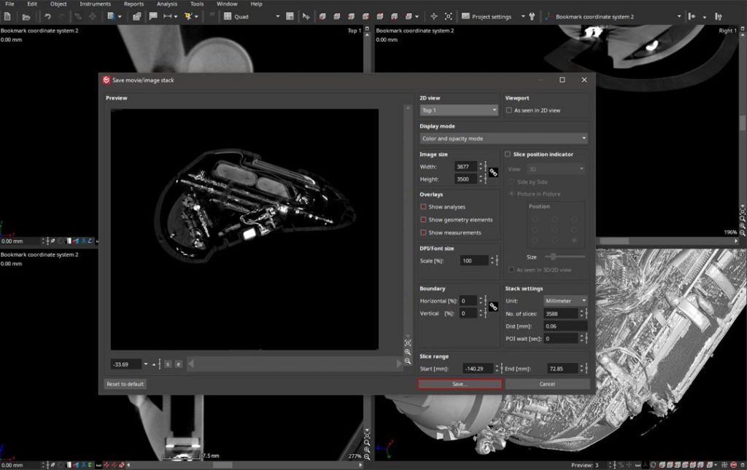Image resolution: width=747 pixels, height=470 pixels.
Task: Click the zoom-in magnifier beside the preview
Action: (x=408, y=352)
